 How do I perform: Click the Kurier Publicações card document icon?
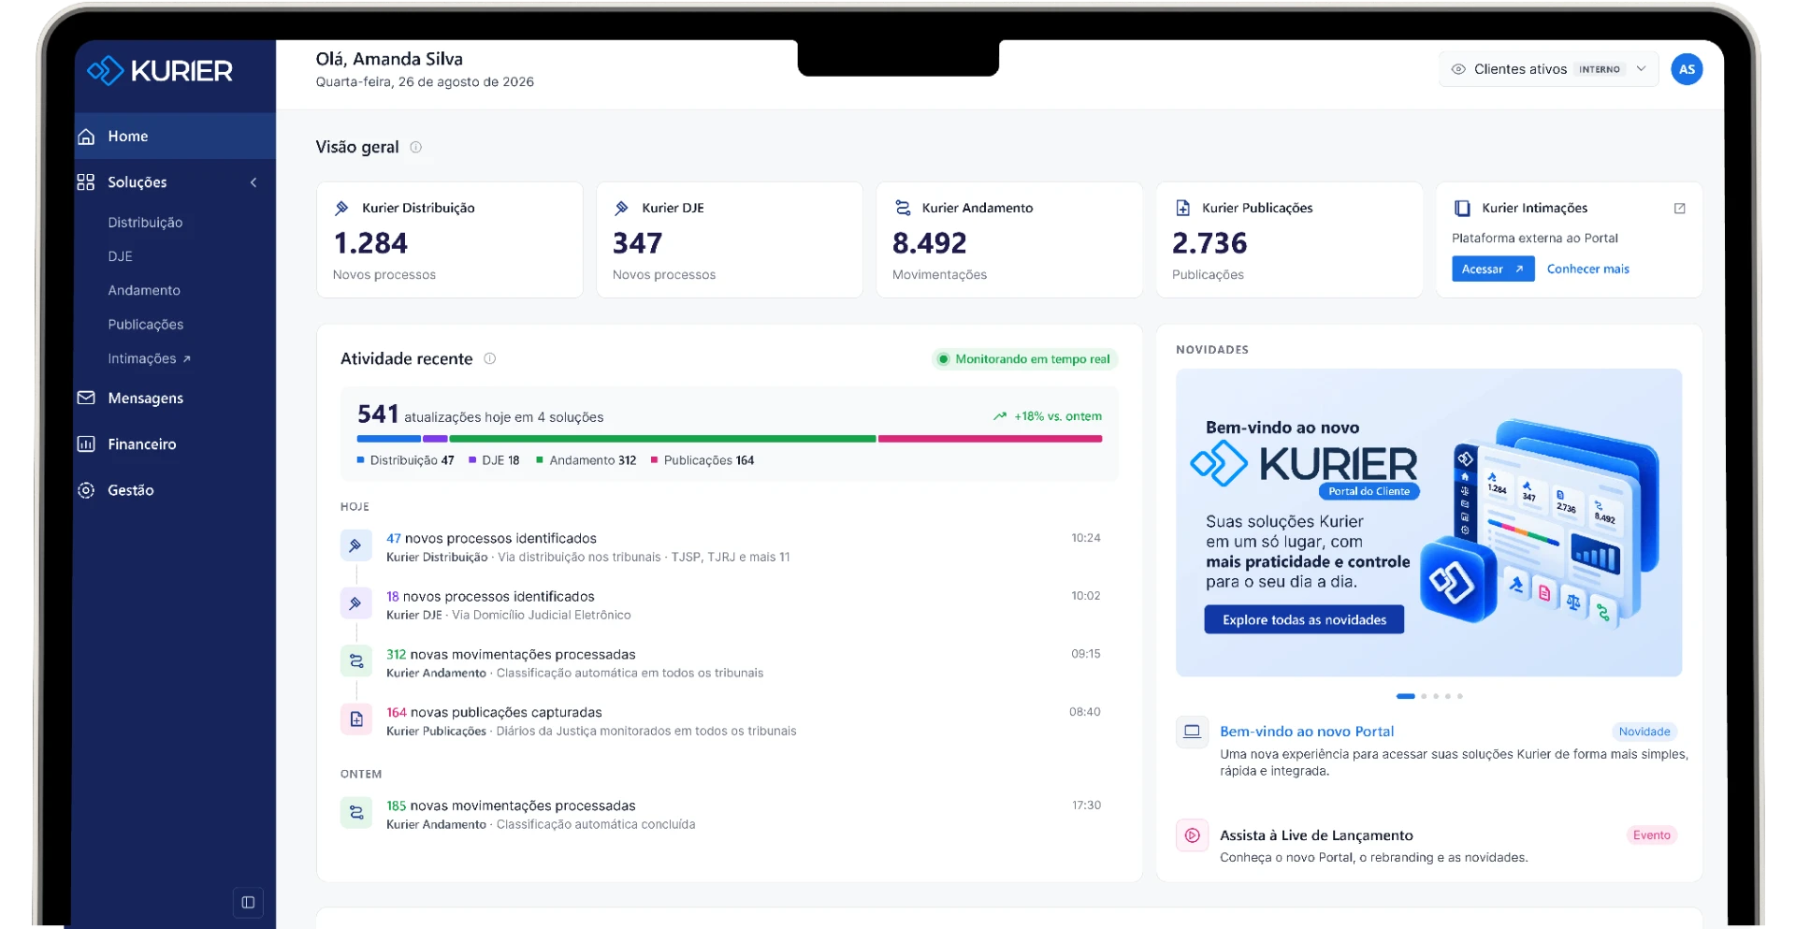pos(1182,208)
